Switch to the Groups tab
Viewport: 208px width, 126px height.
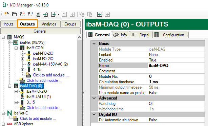(70, 24)
